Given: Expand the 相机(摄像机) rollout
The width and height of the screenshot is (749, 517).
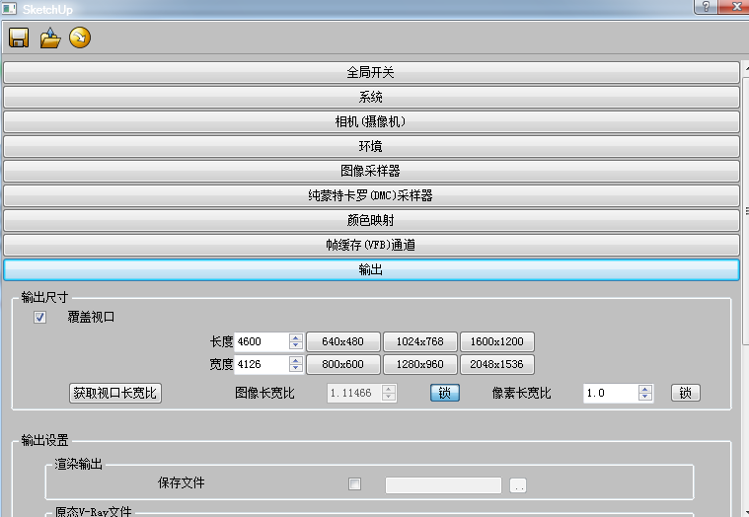Looking at the screenshot, I should coord(371,121).
